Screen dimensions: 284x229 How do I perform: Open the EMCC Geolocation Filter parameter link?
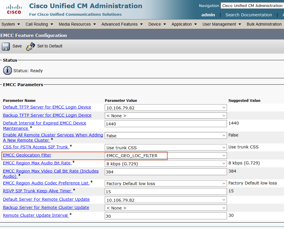click(x=27, y=155)
